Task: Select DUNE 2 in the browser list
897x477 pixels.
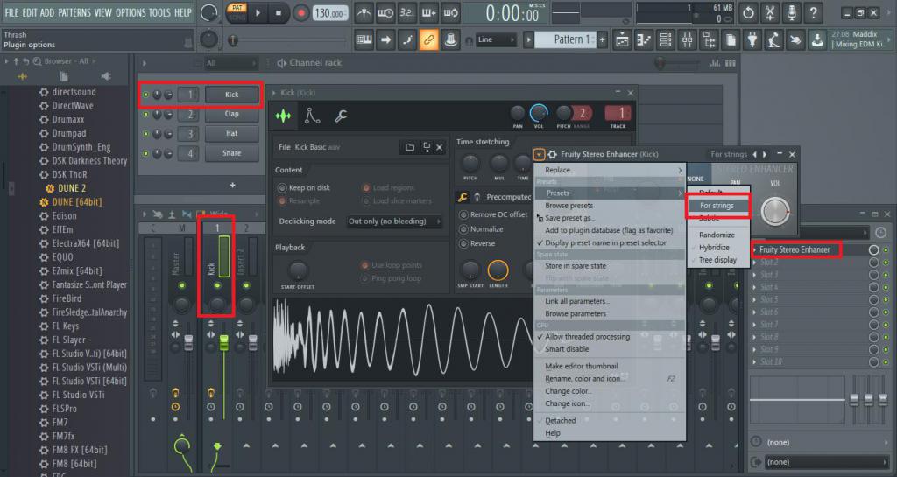Action: (x=72, y=188)
